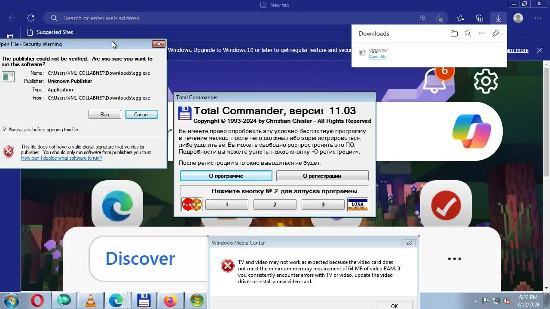Open Action Center flag tray icon
The image size is (550, 309).
486,301
